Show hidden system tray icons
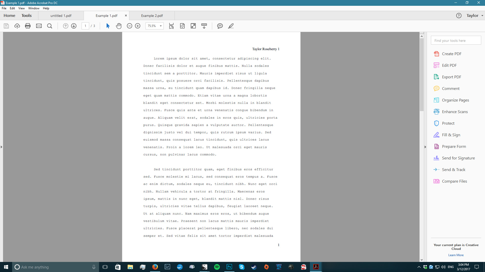 click(419, 267)
